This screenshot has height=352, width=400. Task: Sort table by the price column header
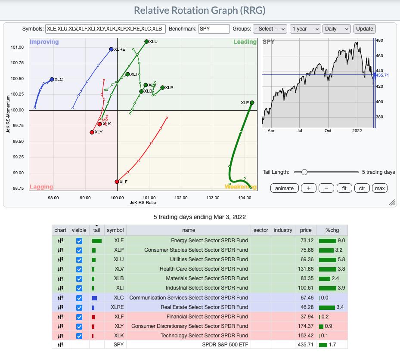(x=306, y=230)
